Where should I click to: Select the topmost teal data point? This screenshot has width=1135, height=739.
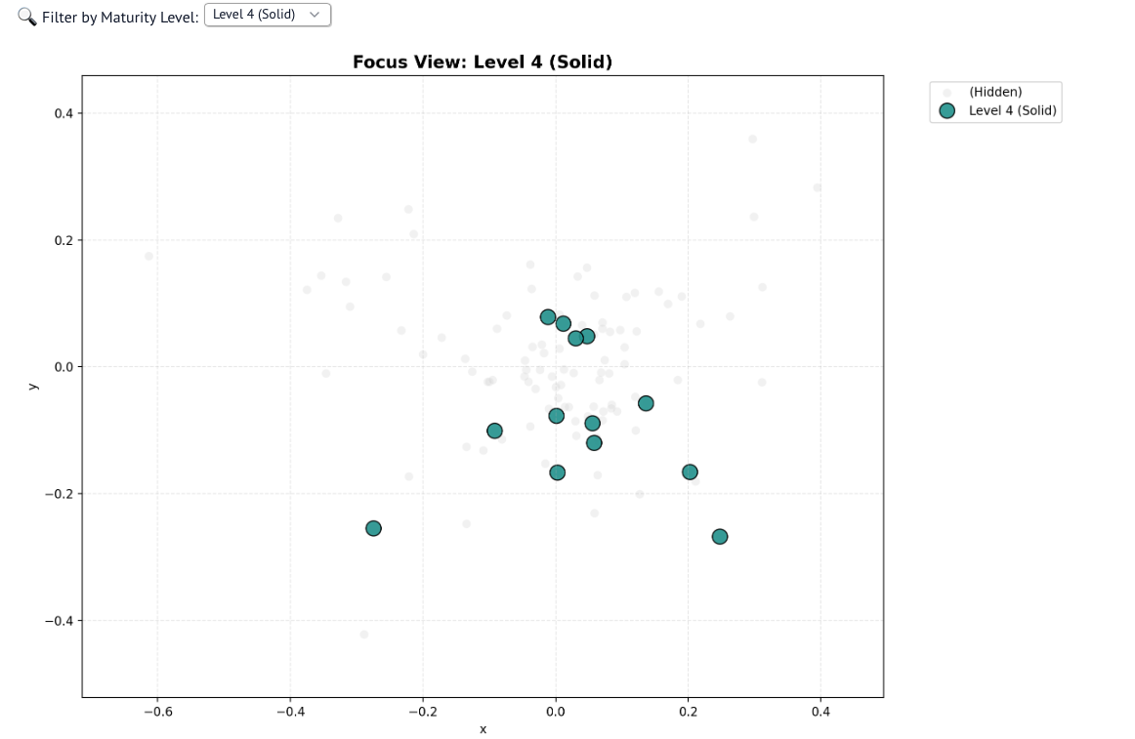point(548,317)
